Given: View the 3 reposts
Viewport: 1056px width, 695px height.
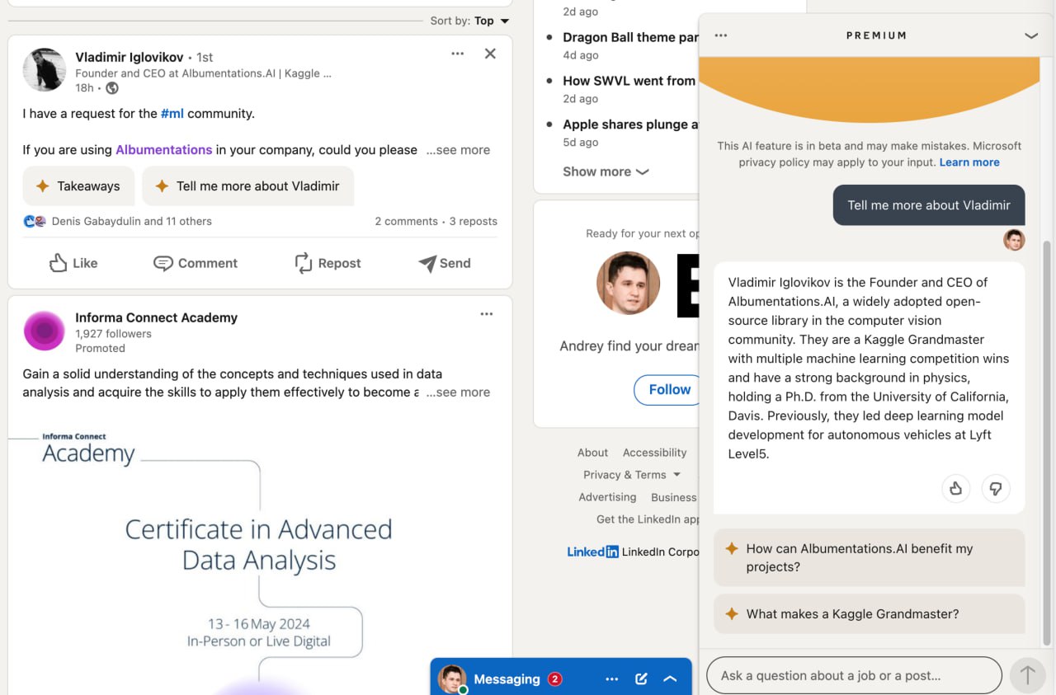Looking at the screenshot, I should [474, 221].
